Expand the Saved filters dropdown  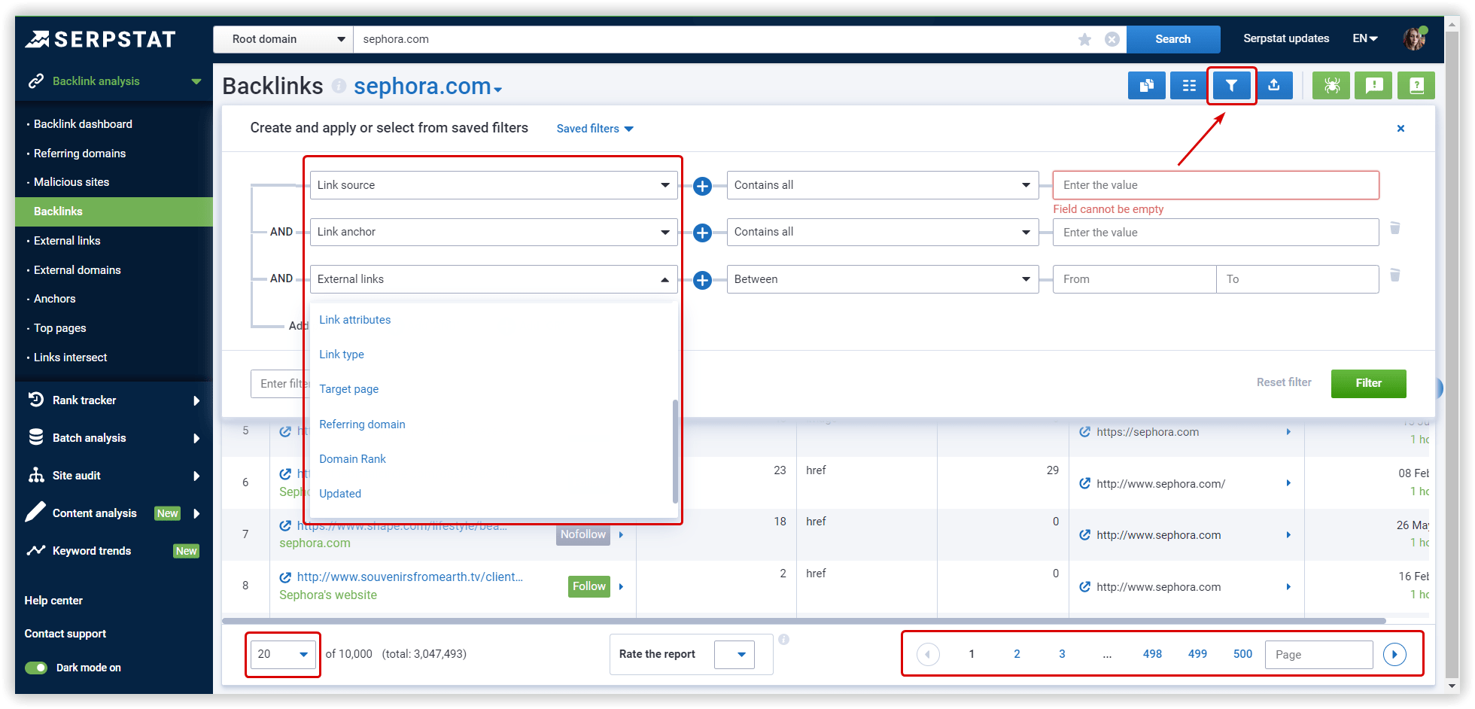point(594,128)
